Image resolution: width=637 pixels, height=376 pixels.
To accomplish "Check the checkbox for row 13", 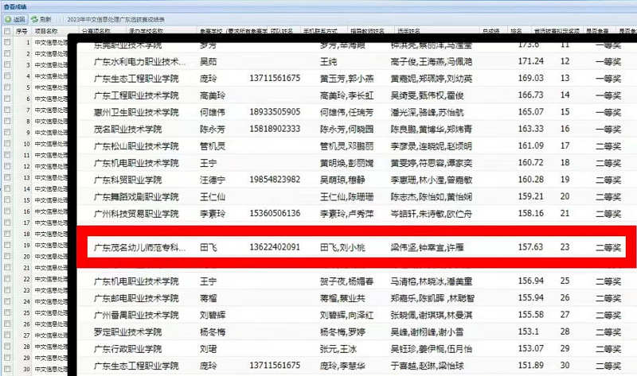I will 7,177.
